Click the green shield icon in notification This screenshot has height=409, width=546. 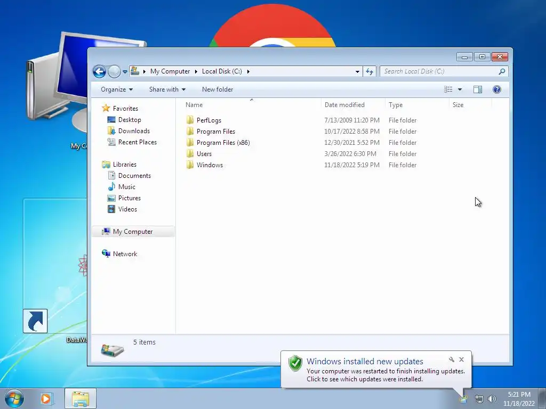[x=295, y=363]
